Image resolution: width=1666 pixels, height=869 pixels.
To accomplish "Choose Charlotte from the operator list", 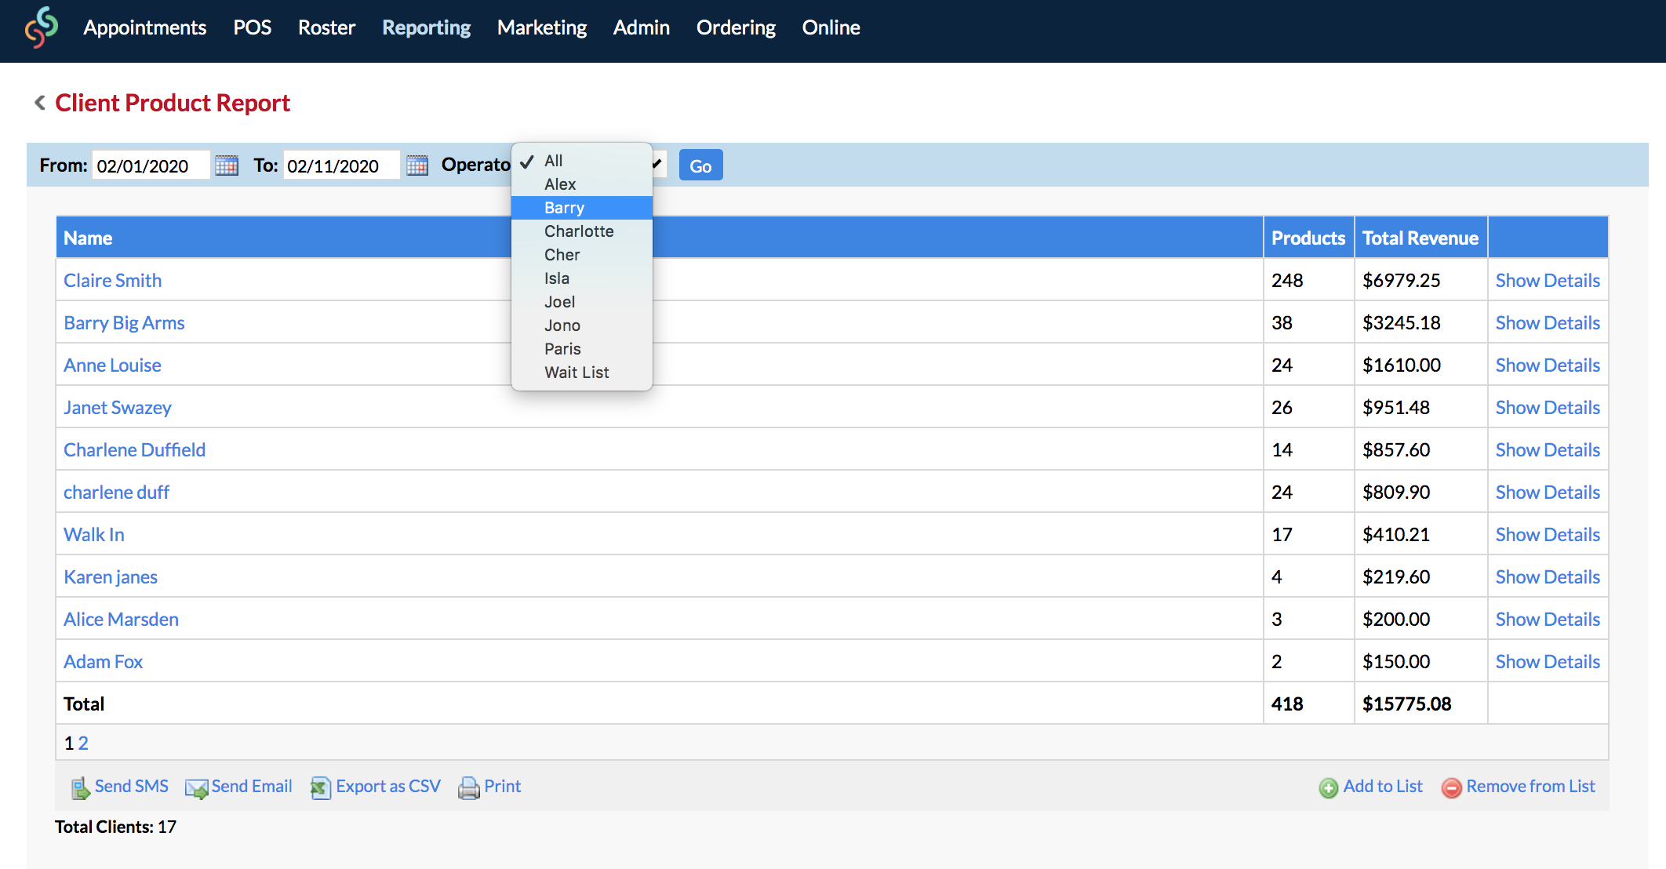I will (x=582, y=231).
